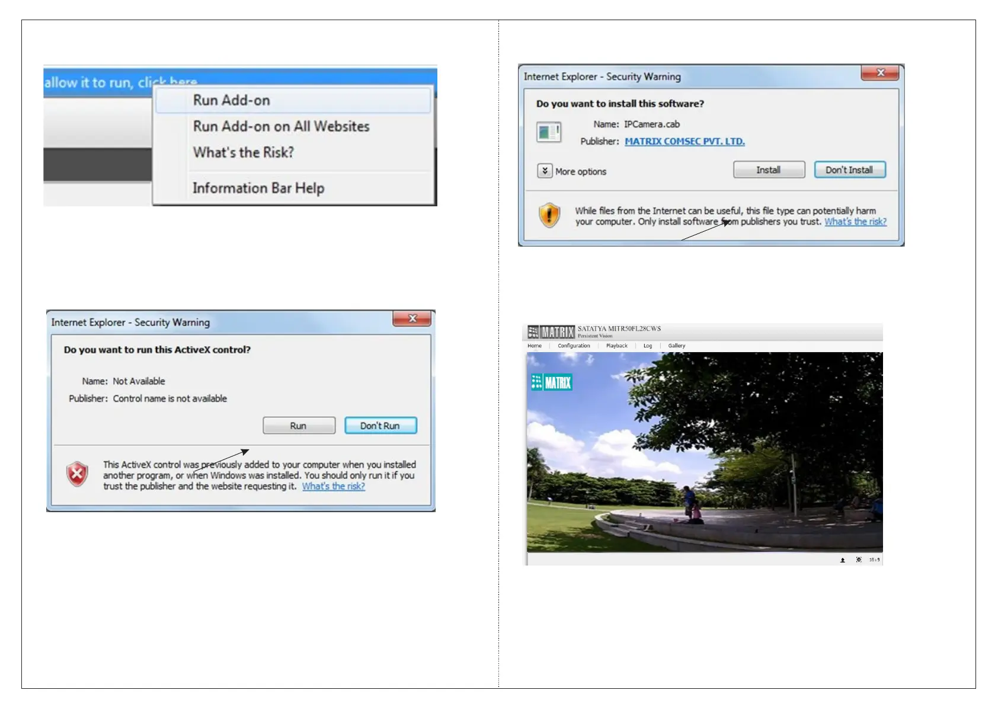Open Information Bar Help
Screen dimensions: 998x706
click(258, 188)
